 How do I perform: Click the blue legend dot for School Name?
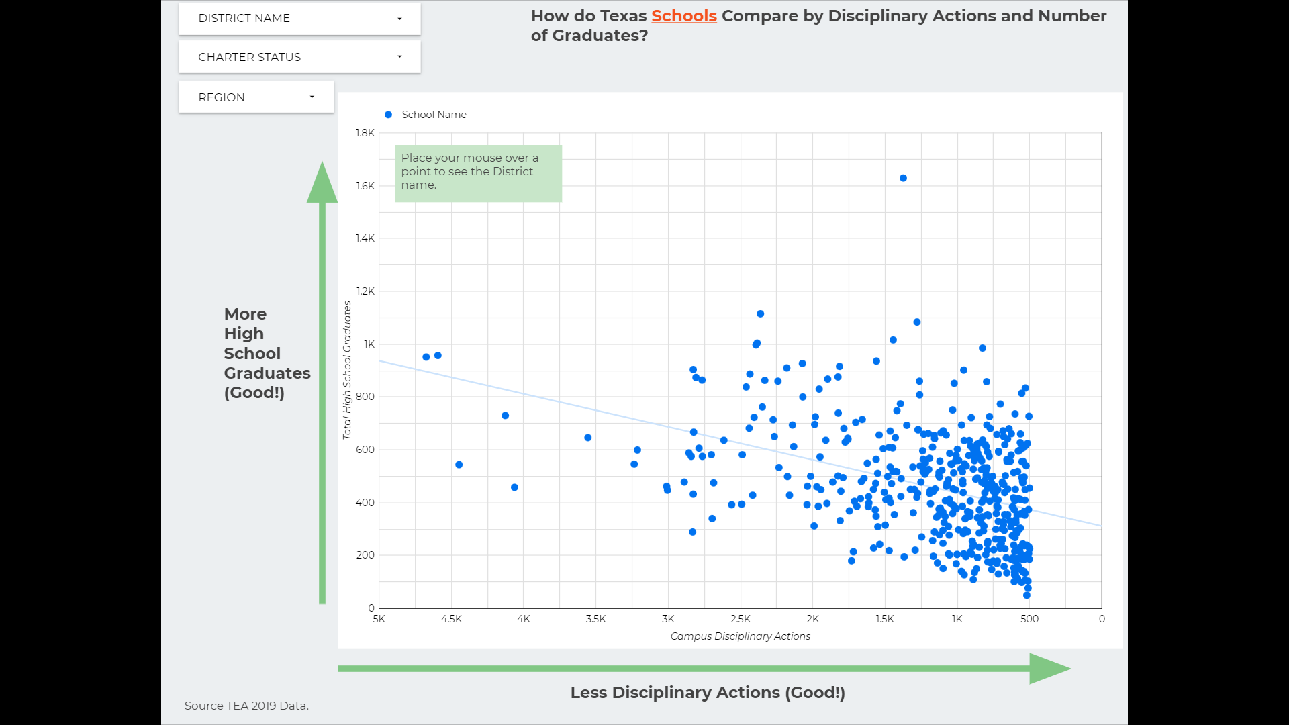click(x=388, y=115)
